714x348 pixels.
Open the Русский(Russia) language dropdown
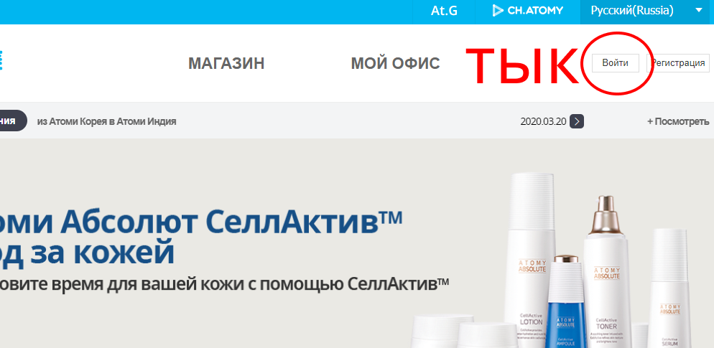pos(646,11)
